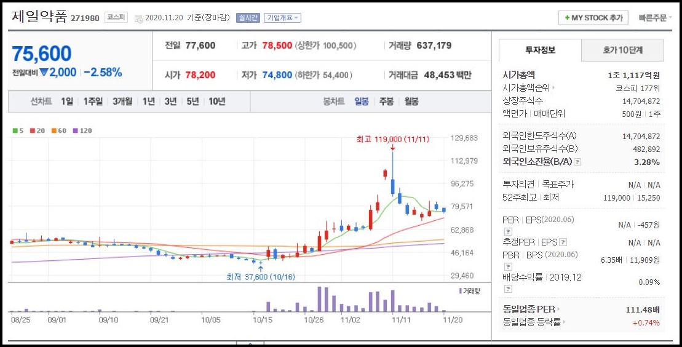The width and height of the screenshot is (682, 347).
Task: Click the 최고 119,000 (11/11) marker
Action: tap(393, 139)
